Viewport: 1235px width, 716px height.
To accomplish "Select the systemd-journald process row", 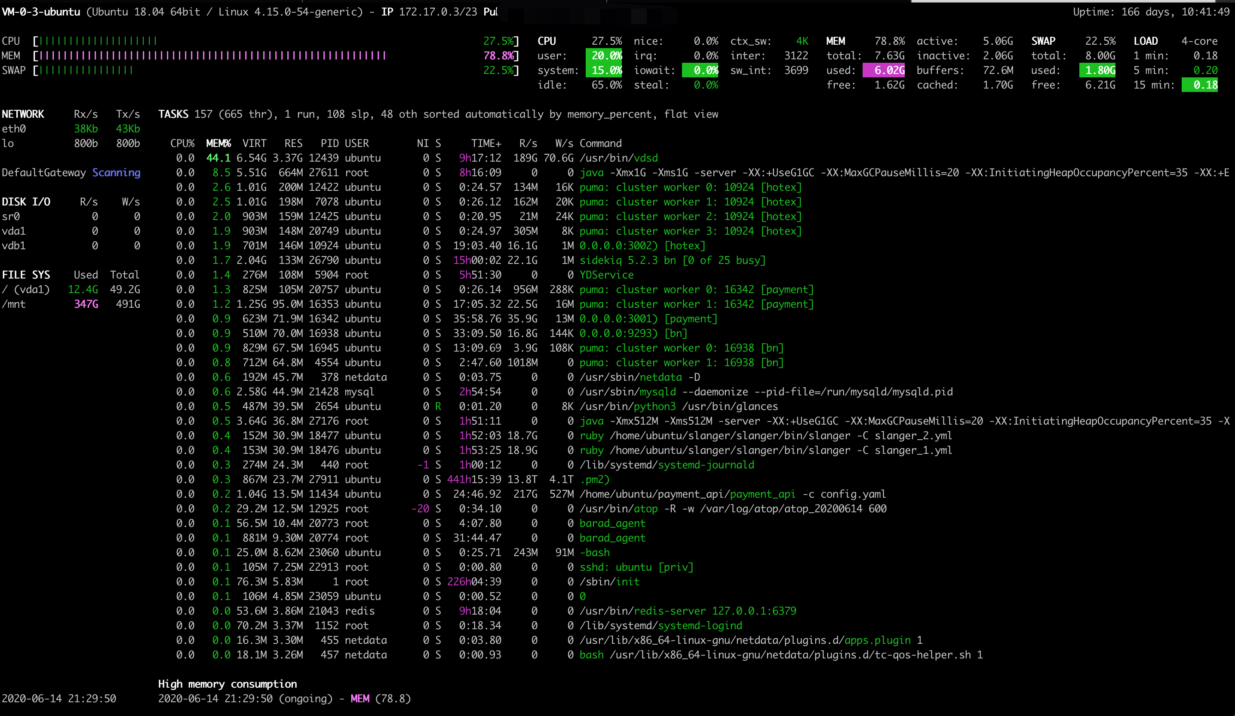I will click(464, 465).
